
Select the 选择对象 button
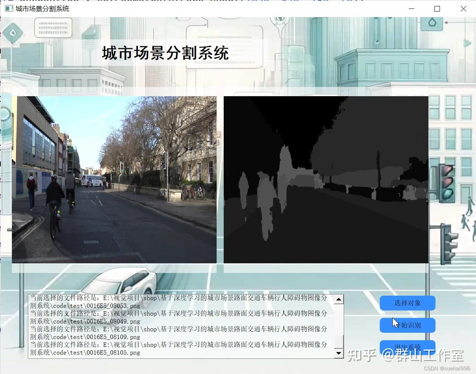pyautogui.click(x=407, y=303)
